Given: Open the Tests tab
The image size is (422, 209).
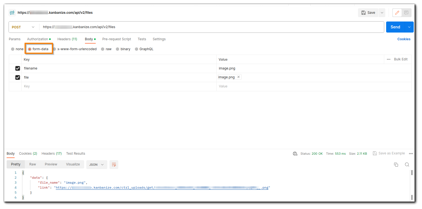Looking at the screenshot, I should pos(142,39).
